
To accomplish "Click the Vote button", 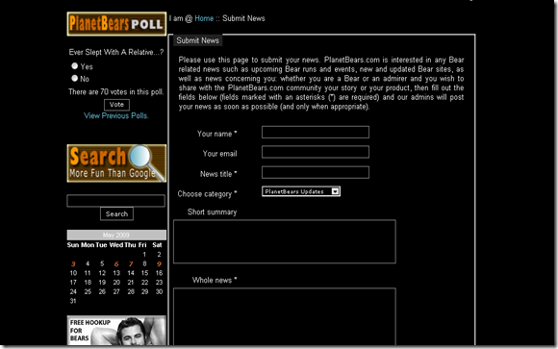I will pos(116,105).
